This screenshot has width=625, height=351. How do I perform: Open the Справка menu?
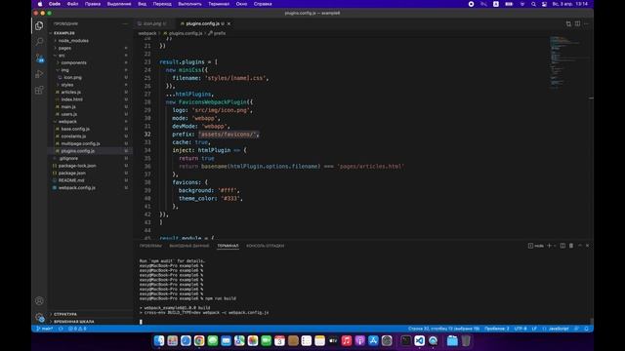pos(263,4)
